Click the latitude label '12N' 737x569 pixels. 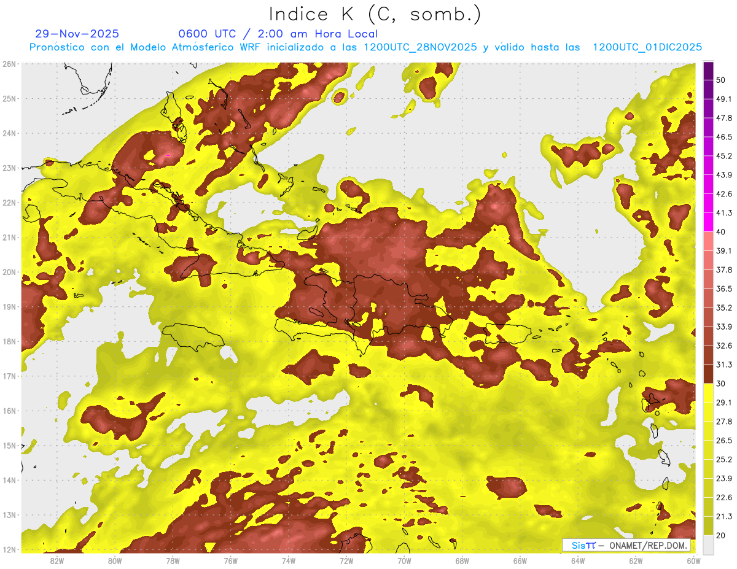[x=10, y=549]
